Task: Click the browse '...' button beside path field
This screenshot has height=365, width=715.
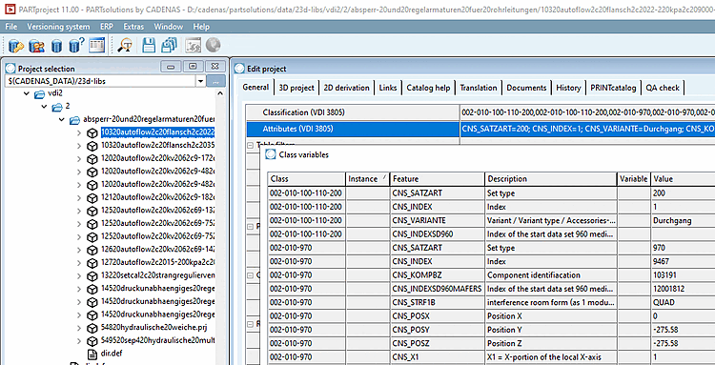Action: [216, 81]
